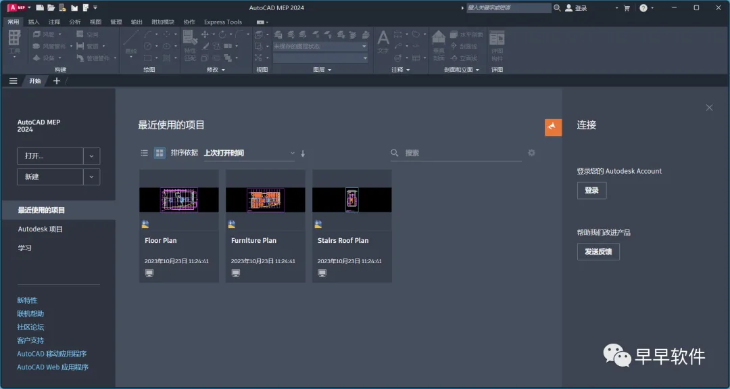Open the 社区论坛 link
Screen dimensions: 730x389
pyautogui.click(x=30, y=327)
